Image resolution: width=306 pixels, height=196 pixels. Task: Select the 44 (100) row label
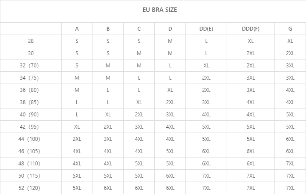(x=31, y=139)
